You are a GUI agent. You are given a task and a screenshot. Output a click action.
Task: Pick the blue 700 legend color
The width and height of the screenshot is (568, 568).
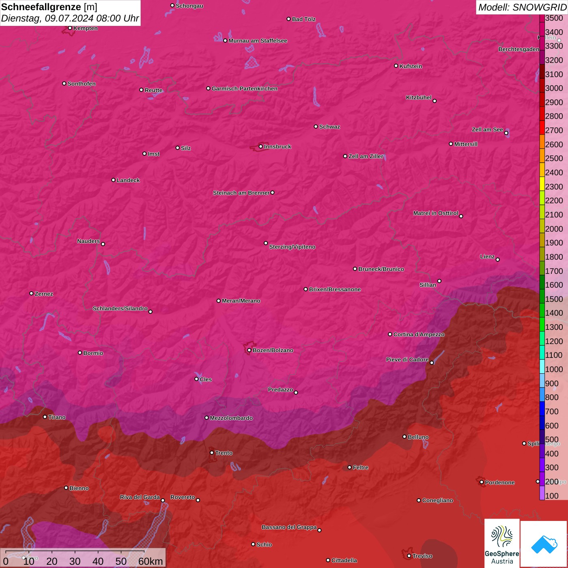pos(542,409)
